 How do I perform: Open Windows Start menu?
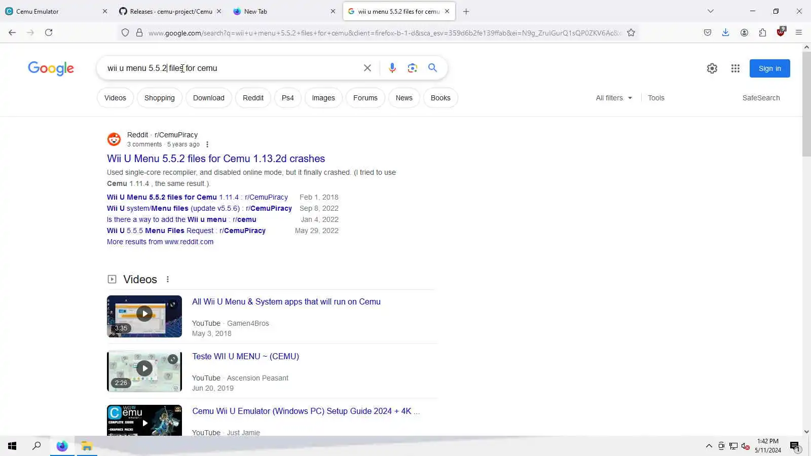[12, 446]
